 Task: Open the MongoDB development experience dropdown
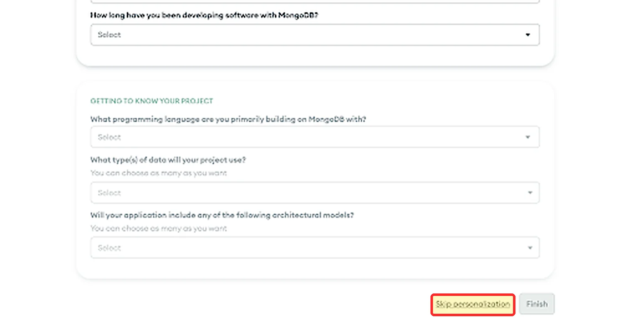click(x=315, y=35)
